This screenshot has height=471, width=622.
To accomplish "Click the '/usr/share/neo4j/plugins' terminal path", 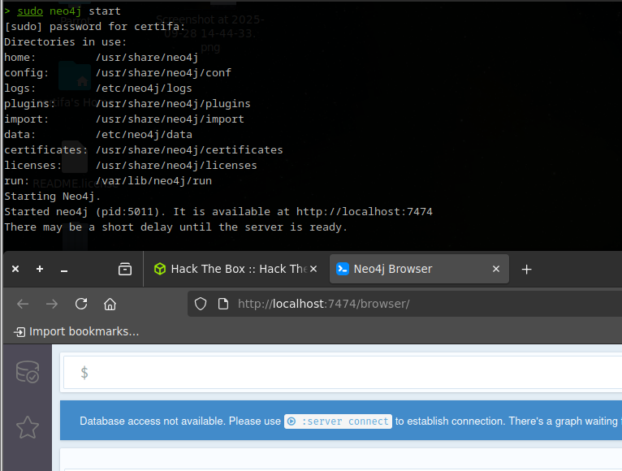I will click(x=173, y=104).
